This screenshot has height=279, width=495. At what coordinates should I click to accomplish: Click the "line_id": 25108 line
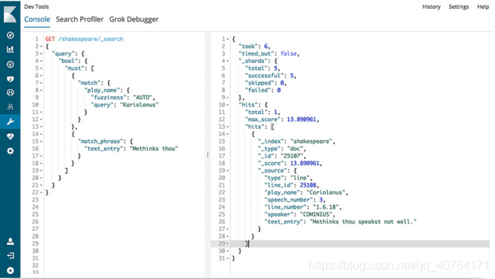(292, 185)
